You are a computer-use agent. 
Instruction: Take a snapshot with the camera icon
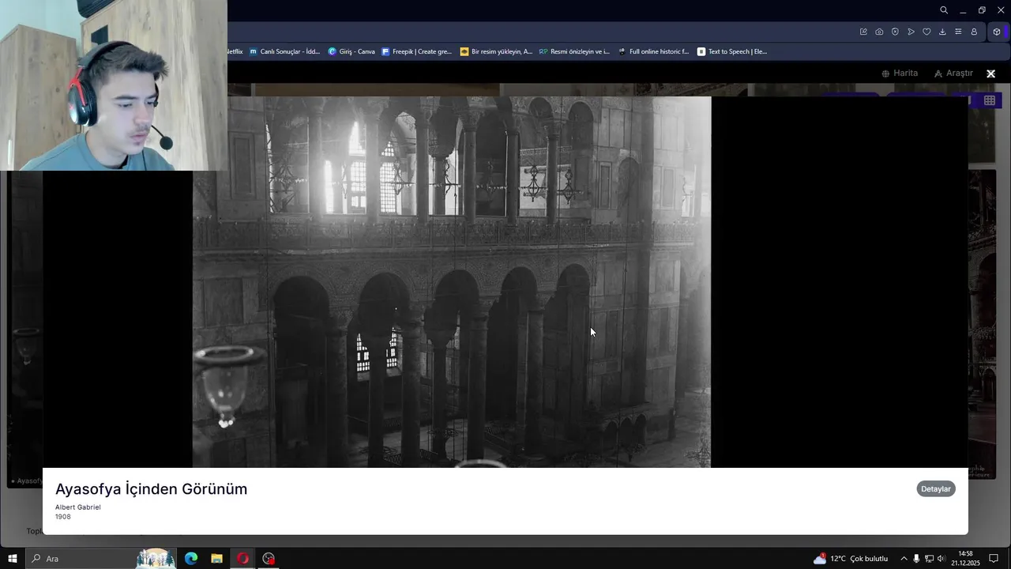pos(879,32)
